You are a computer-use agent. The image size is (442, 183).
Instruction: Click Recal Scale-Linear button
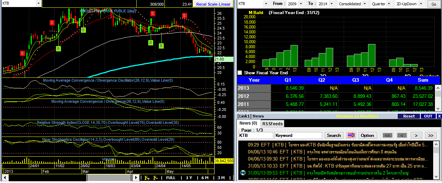pyautogui.click(x=213, y=4)
